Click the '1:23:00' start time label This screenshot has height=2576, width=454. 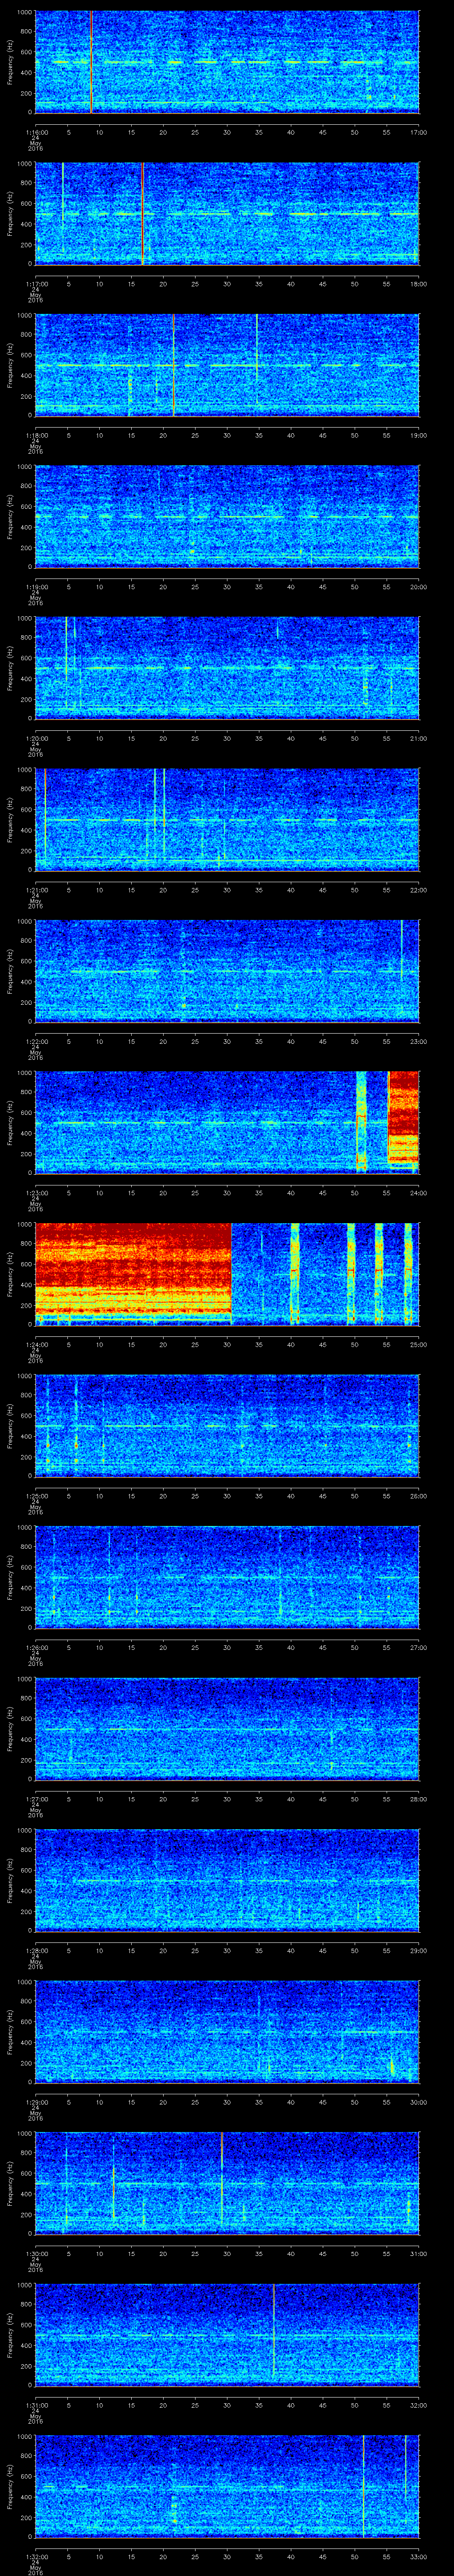pyautogui.click(x=36, y=1193)
